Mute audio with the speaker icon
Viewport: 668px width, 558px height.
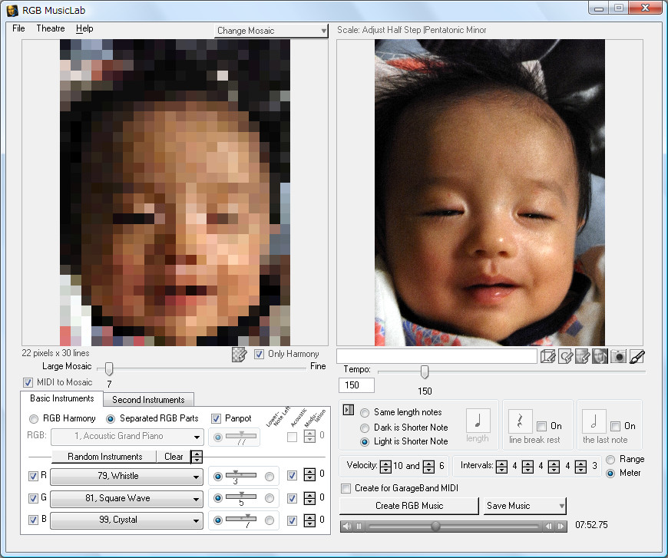347,527
